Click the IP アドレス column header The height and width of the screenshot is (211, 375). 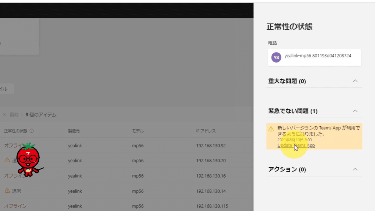coord(206,131)
